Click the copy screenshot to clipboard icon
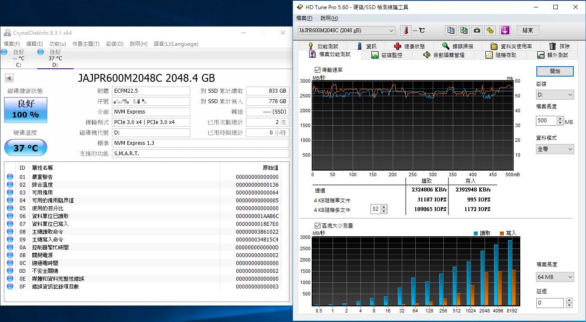 coord(464,30)
